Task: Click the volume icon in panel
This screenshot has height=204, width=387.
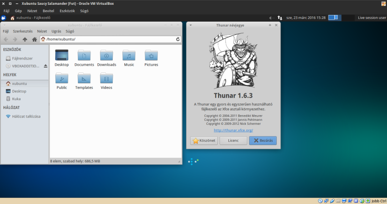Action: pos(271,18)
